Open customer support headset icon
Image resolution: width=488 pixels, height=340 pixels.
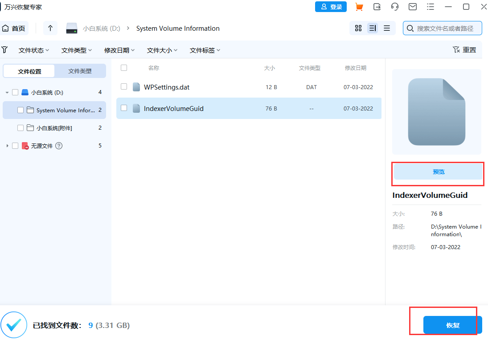[x=394, y=7]
